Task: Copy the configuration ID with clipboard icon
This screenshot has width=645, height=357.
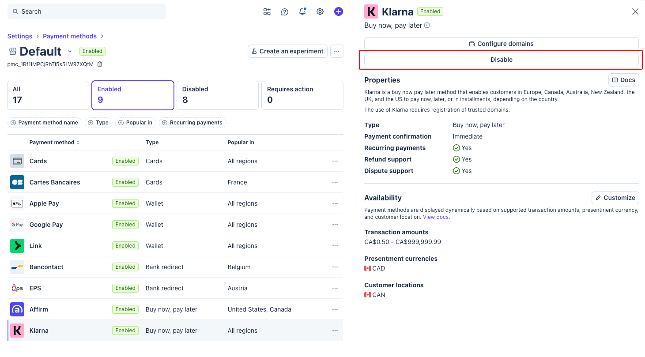Action: [x=100, y=64]
